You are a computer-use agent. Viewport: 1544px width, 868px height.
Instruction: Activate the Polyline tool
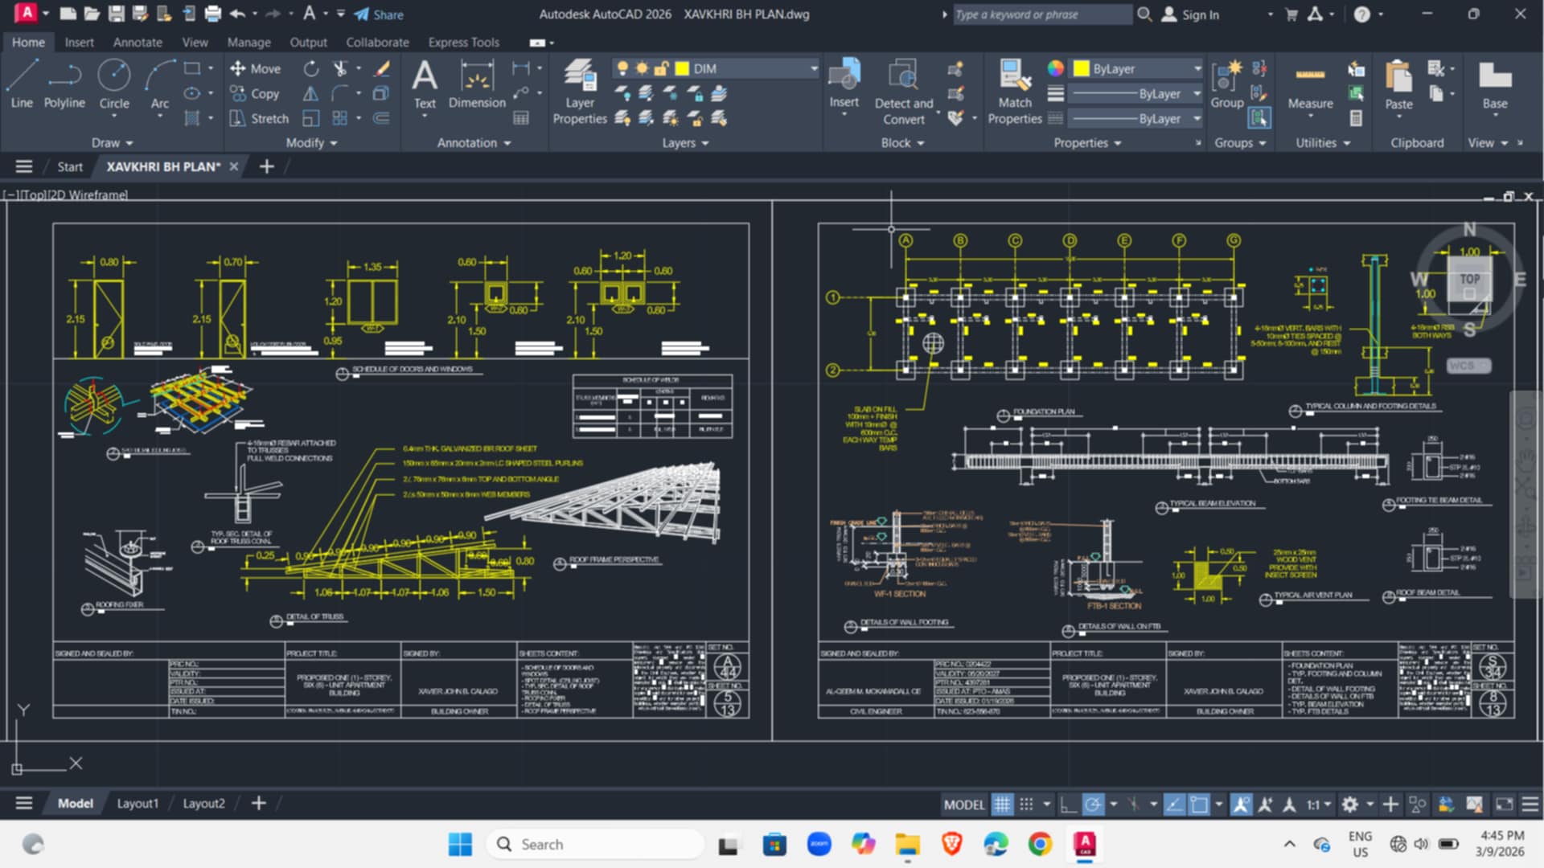(x=64, y=84)
